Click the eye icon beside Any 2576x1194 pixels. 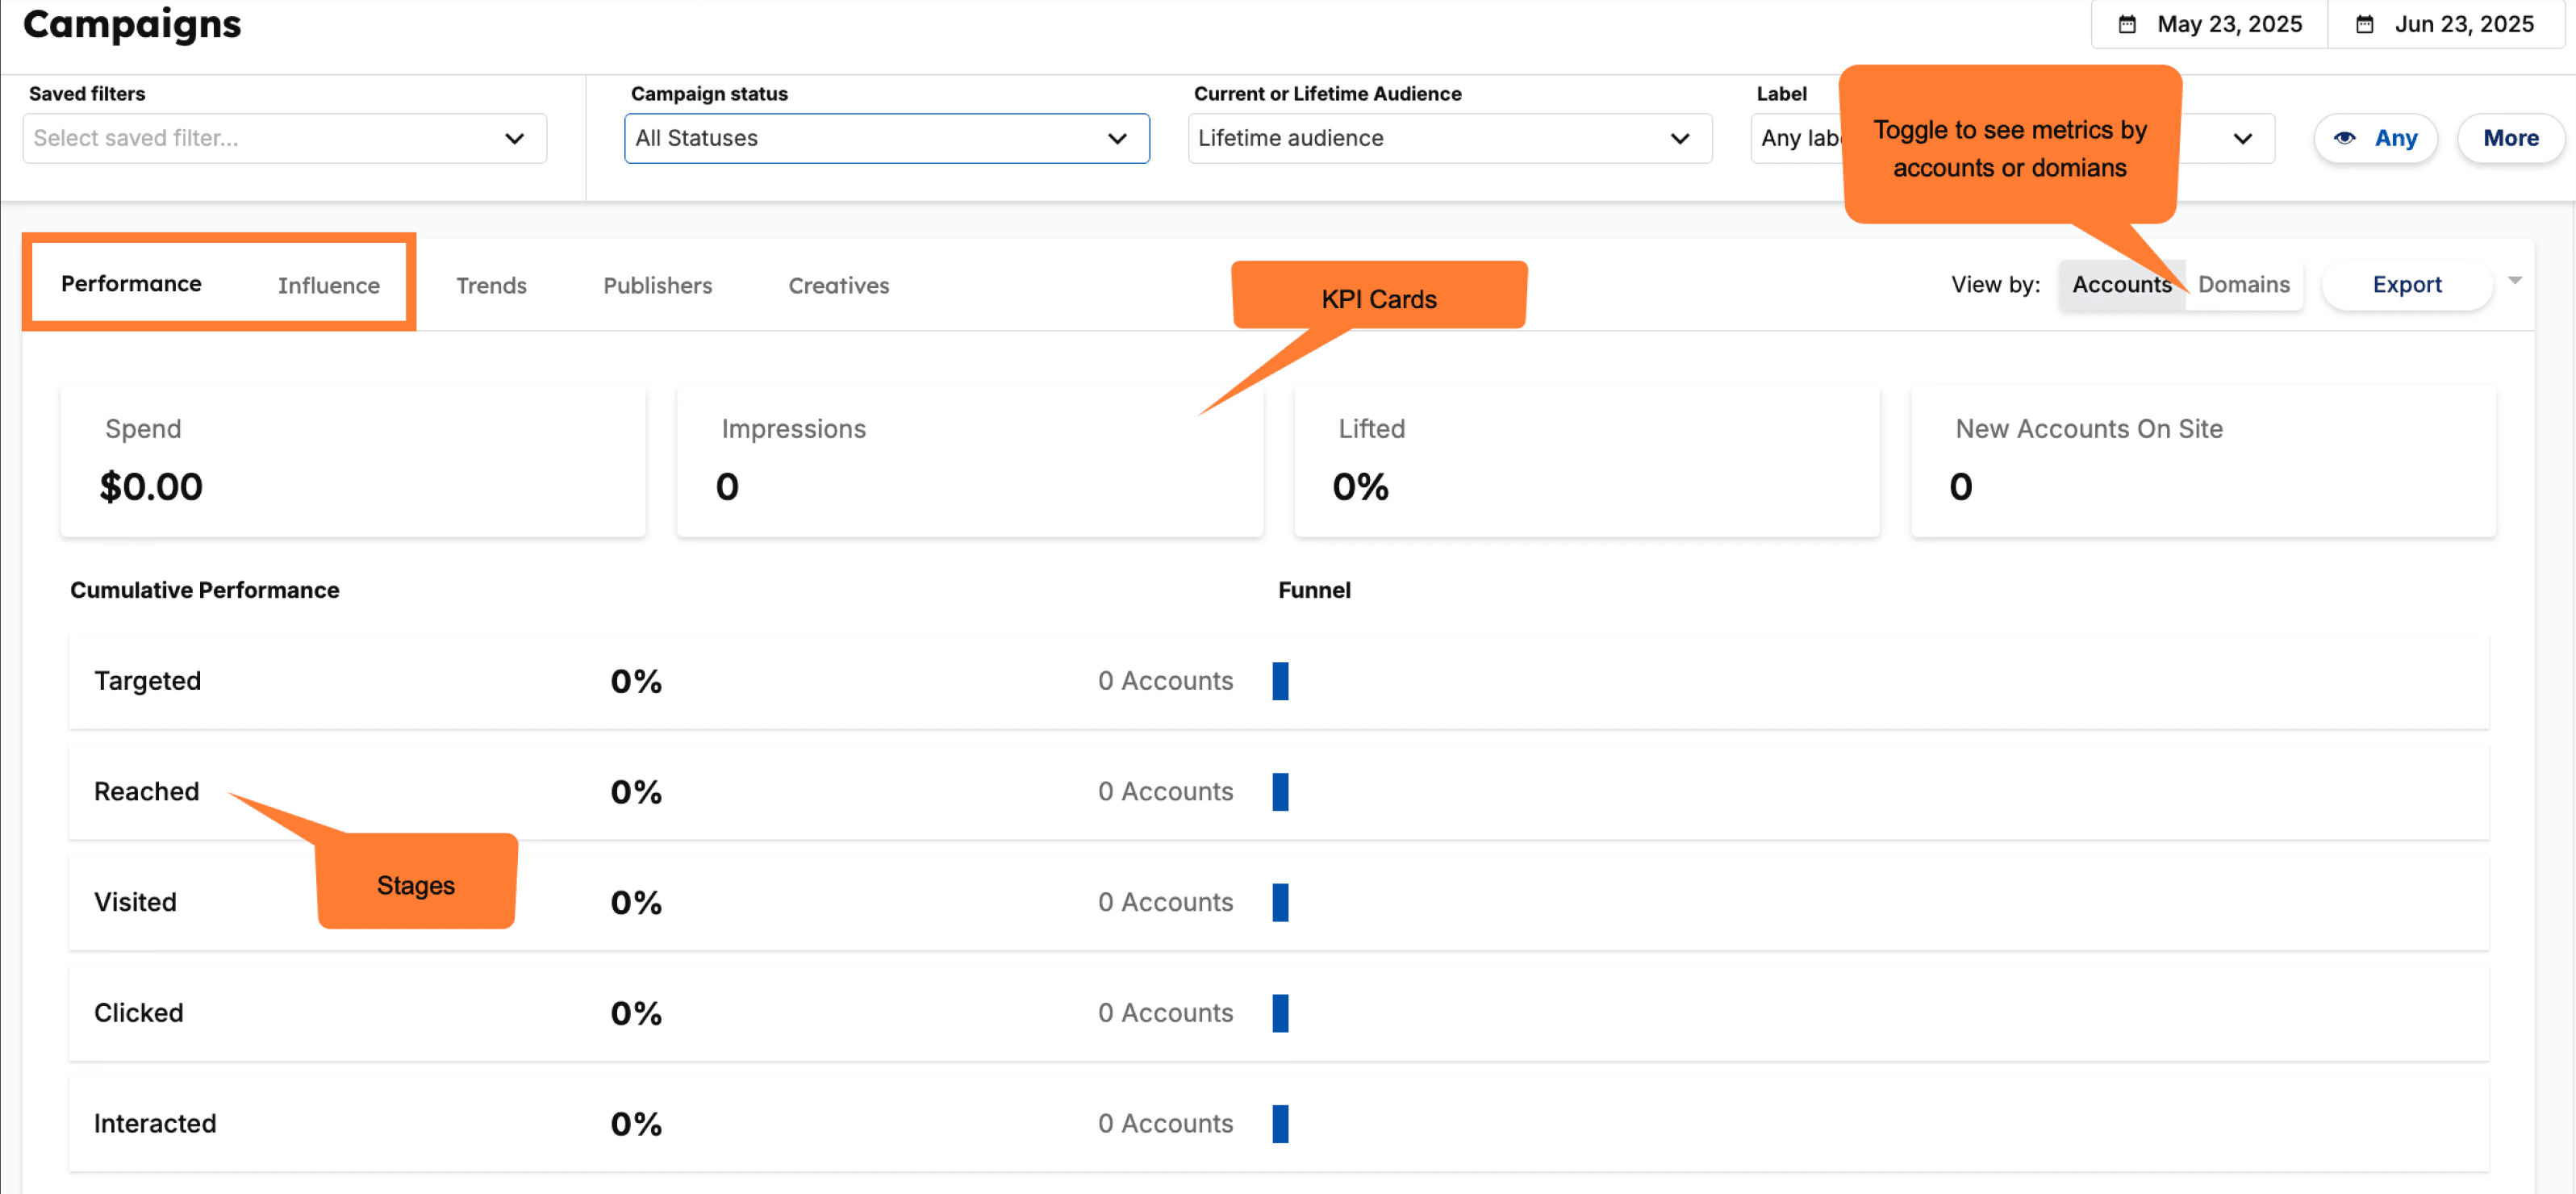point(2344,138)
